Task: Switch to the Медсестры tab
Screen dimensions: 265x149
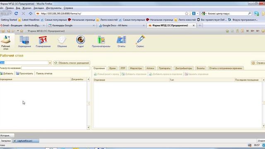Action: [136, 68]
